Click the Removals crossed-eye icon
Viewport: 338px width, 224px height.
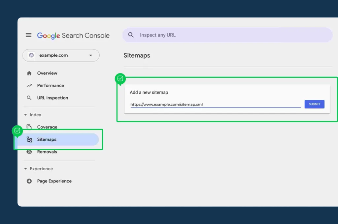tap(29, 152)
